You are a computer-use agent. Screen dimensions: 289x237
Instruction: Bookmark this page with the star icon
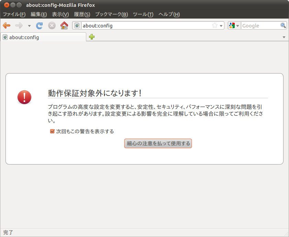pos(215,25)
